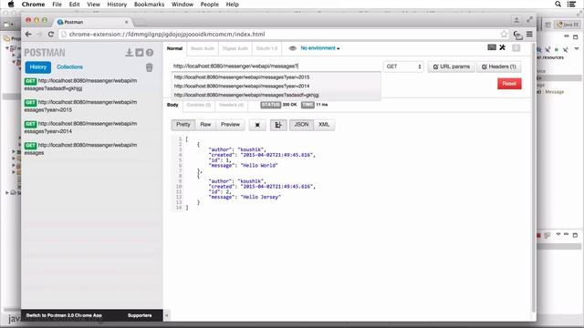The image size is (584, 328).
Task: Open the History menu in menu bar
Action: (117, 4)
